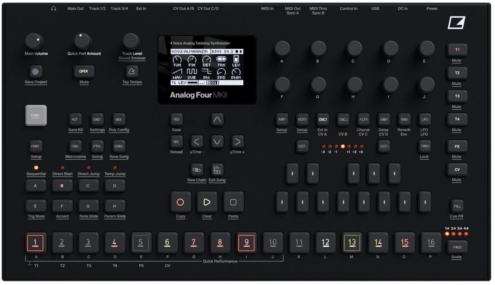Open the OSC1 parameter page
This screenshot has width=495, height=285.
coord(322,119)
